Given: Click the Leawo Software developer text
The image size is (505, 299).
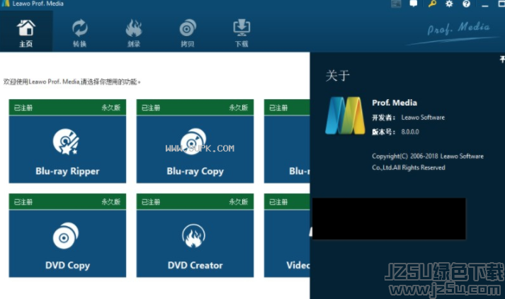Looking at the screenshot, I should [x=423, y=118].
